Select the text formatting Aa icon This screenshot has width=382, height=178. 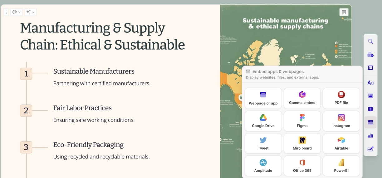point(370,83)
